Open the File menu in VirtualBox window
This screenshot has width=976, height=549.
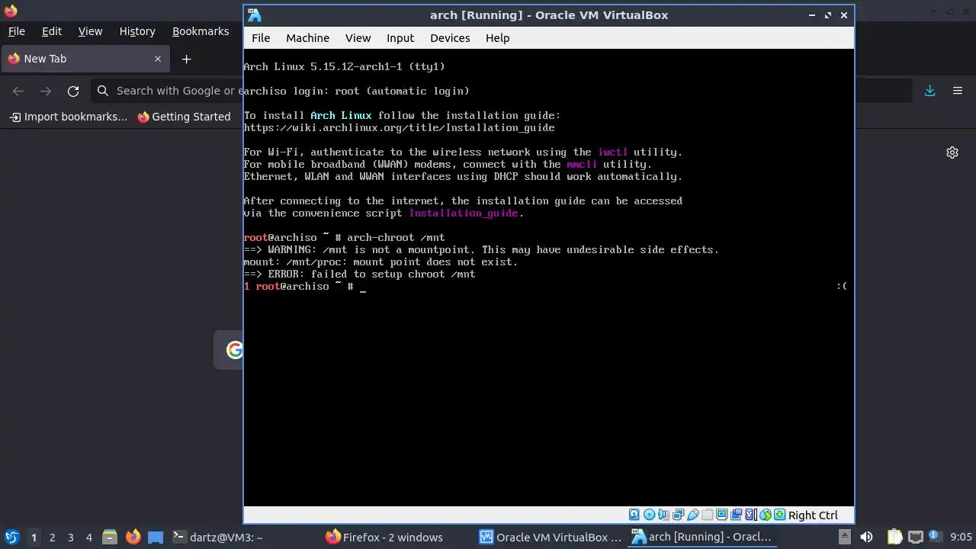click(x=261, y=38)
